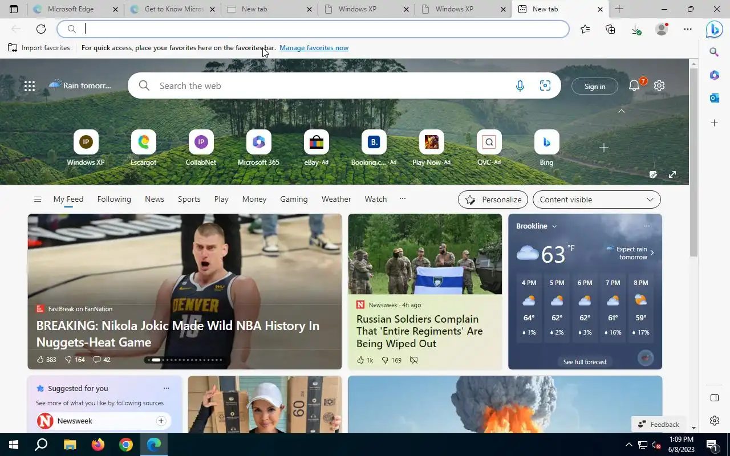The height and width of the screenshot is (456, 730).
Task: Open See full forecast link
Action: pyautogui.click(x=585, y=362)
